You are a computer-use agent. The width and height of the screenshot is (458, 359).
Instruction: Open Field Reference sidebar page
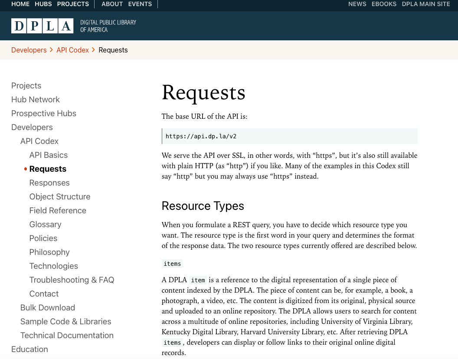[58, 211]
